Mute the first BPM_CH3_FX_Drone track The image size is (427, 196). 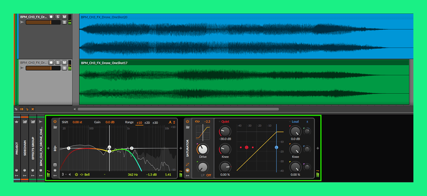64,17
